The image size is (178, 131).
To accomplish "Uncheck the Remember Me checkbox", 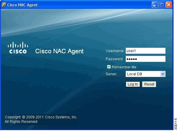I will coord(109,67).
